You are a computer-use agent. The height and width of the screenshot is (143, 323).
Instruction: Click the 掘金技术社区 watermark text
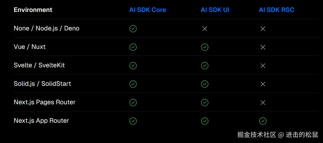[x=257, y=135]
